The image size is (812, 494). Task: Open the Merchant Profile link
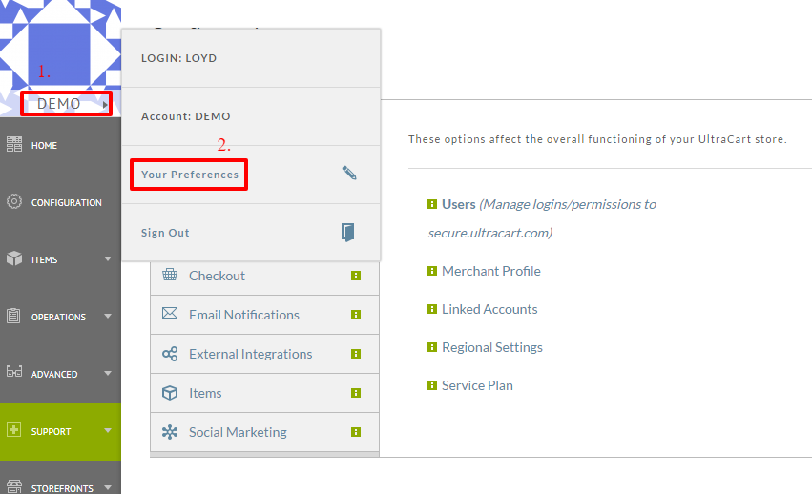pos(491,271)
